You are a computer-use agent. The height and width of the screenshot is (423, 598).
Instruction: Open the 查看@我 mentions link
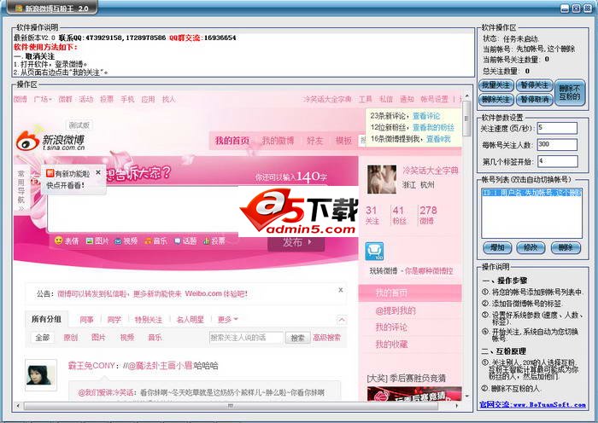(438, 139)
